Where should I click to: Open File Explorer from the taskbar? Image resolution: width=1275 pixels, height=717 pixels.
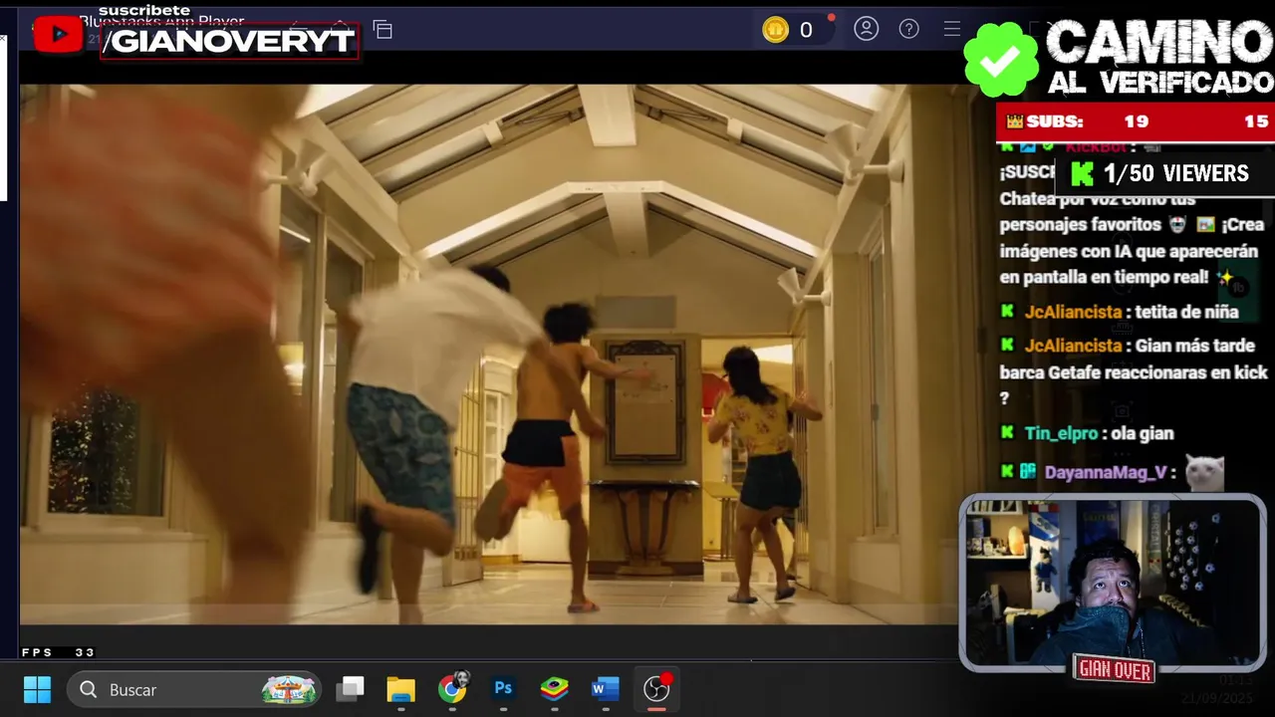(x=400, y=689)
